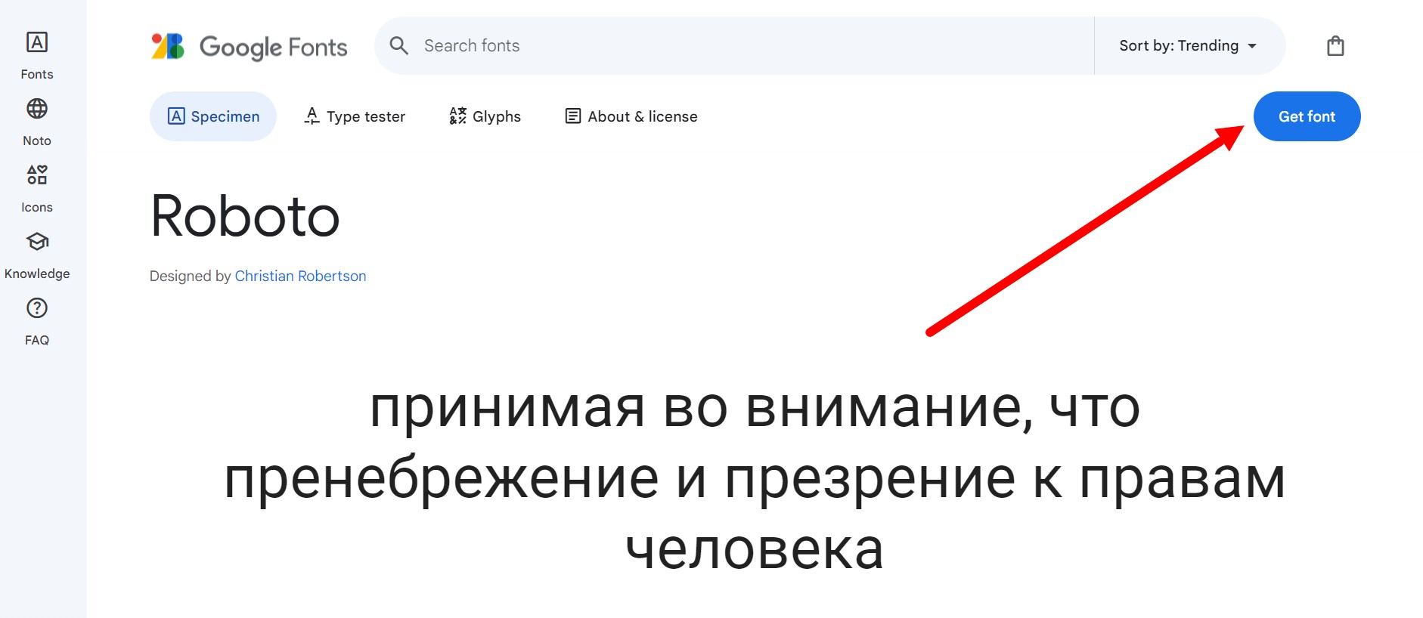The width and height of the screenshot is (1423, 618).
Task: Switch to the Specimen tab
Action: [213, 116]
